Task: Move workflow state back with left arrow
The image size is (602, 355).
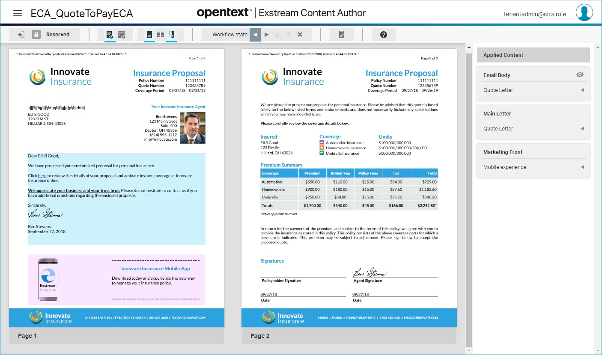Action: [x=255, y=35]
